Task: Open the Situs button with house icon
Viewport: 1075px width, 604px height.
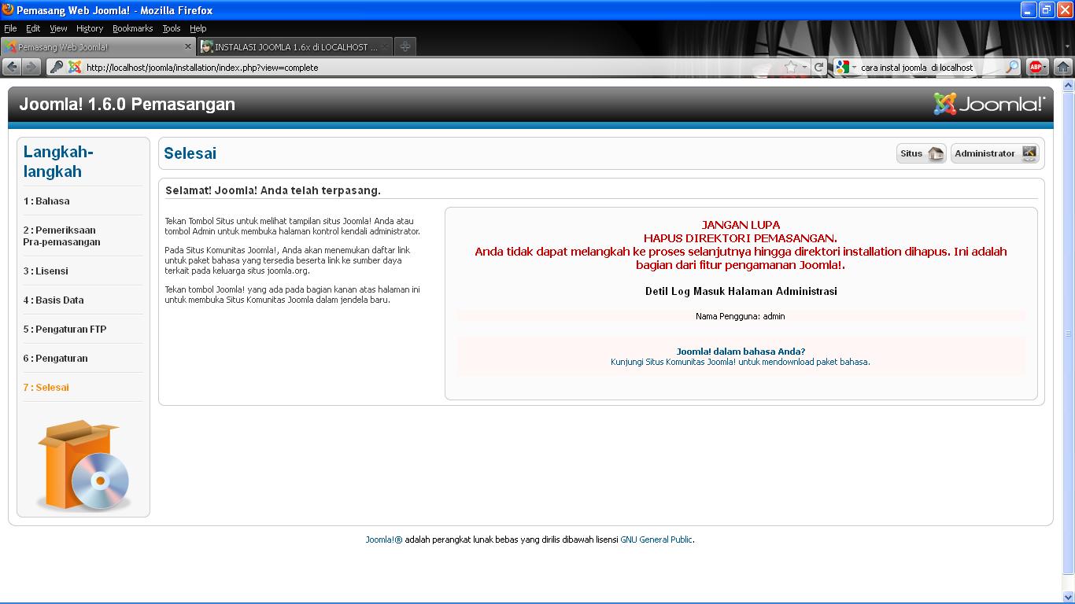Action: [x=921, y=153]
